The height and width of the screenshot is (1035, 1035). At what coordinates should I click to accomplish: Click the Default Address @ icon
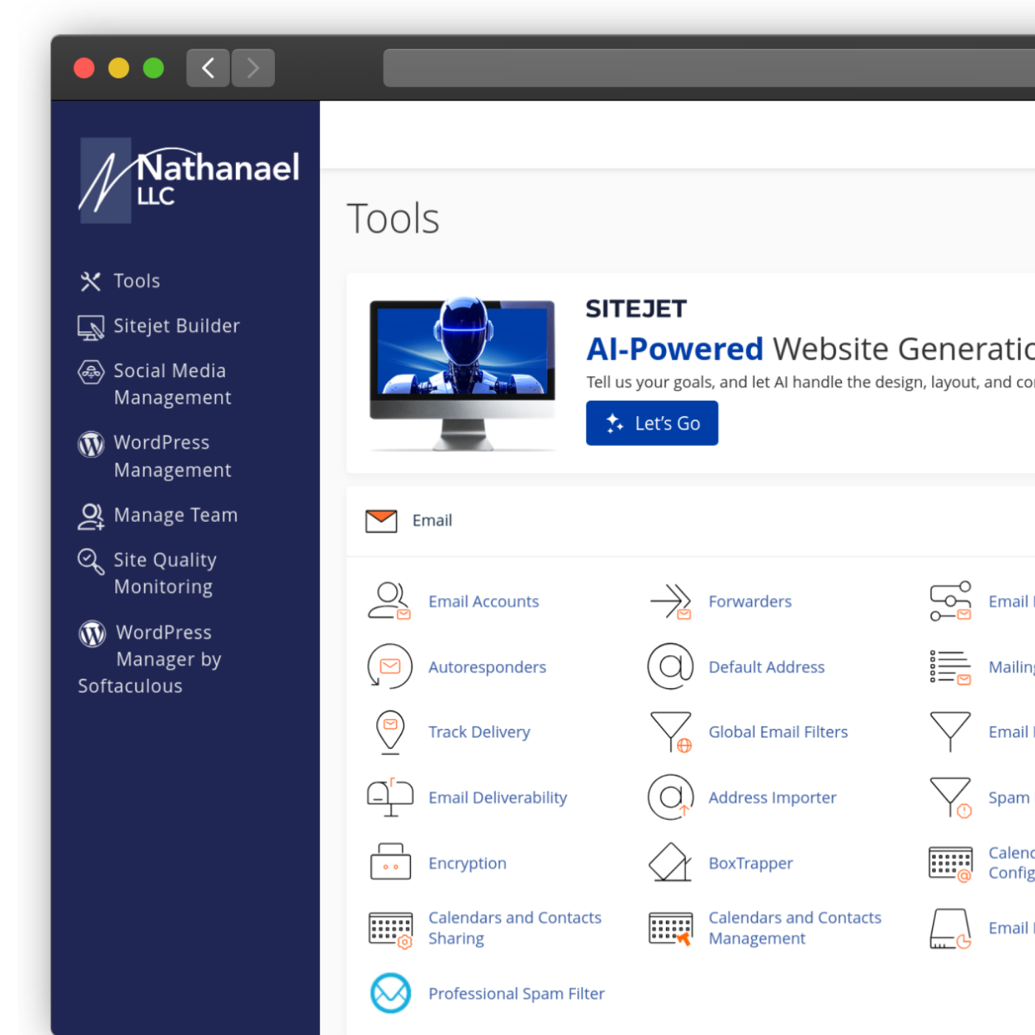tap(670, 666)
